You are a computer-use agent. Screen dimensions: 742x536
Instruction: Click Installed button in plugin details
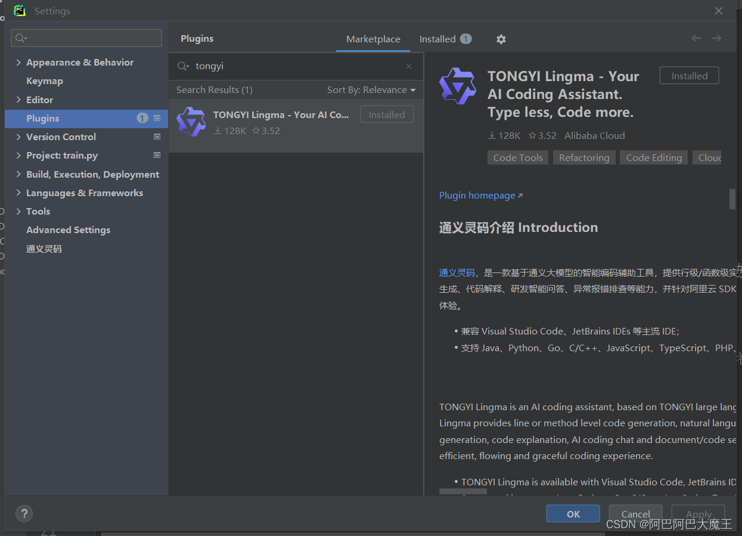point(690,76)
